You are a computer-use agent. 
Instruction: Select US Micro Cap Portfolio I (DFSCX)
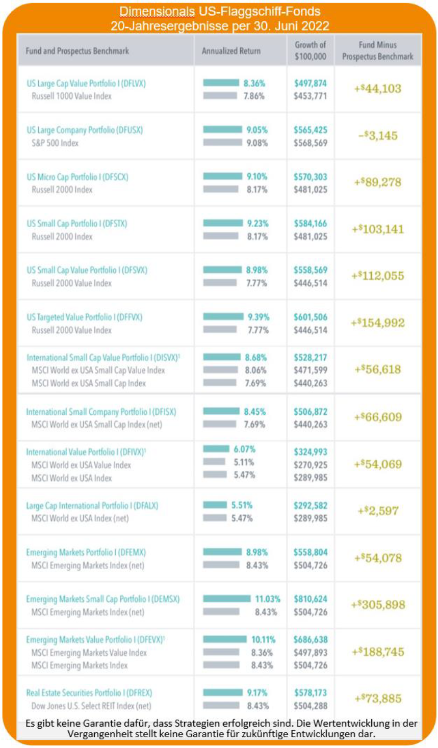point(78,177)
